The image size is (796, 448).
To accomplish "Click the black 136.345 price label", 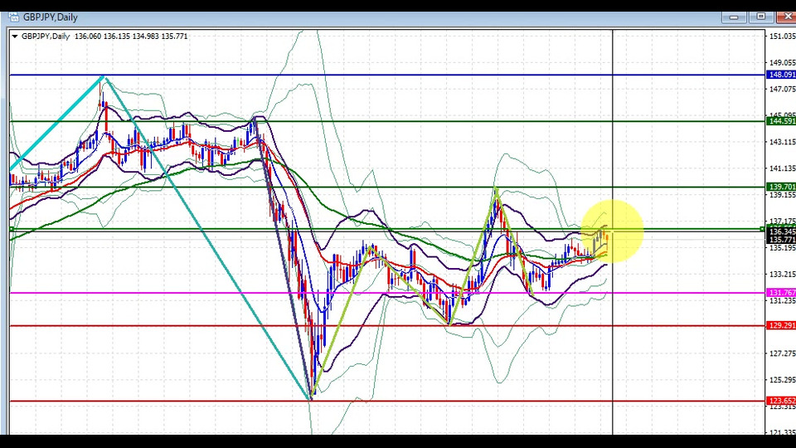I will pos(781,231).
